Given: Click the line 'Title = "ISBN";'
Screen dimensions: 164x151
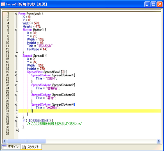Looking at the screenshot, I should tap(46, 78).
